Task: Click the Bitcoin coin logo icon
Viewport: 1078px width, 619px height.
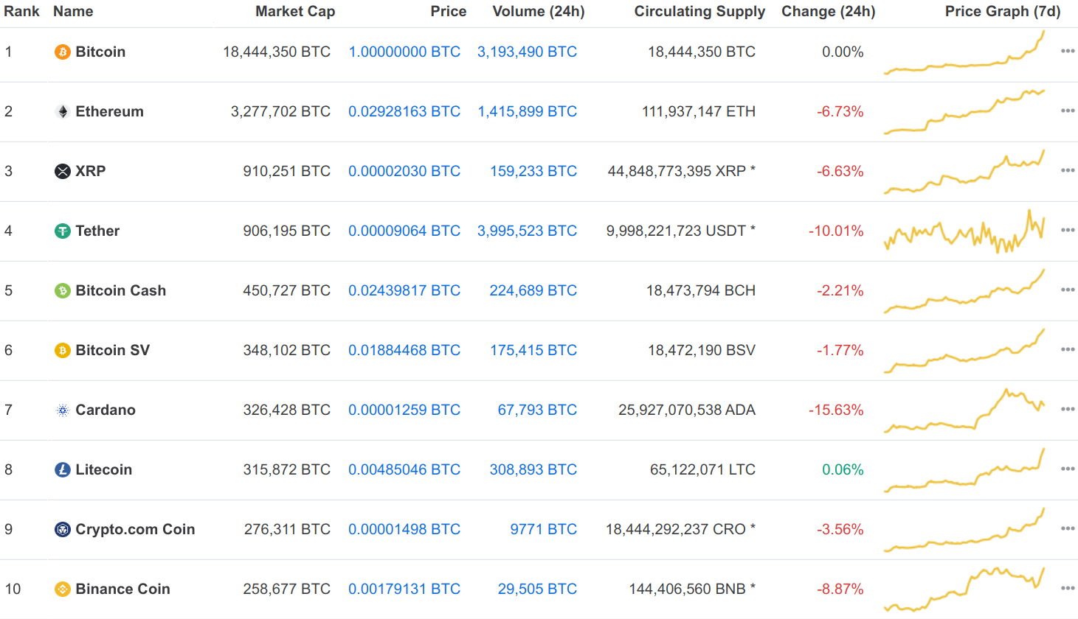Action: 63,52
